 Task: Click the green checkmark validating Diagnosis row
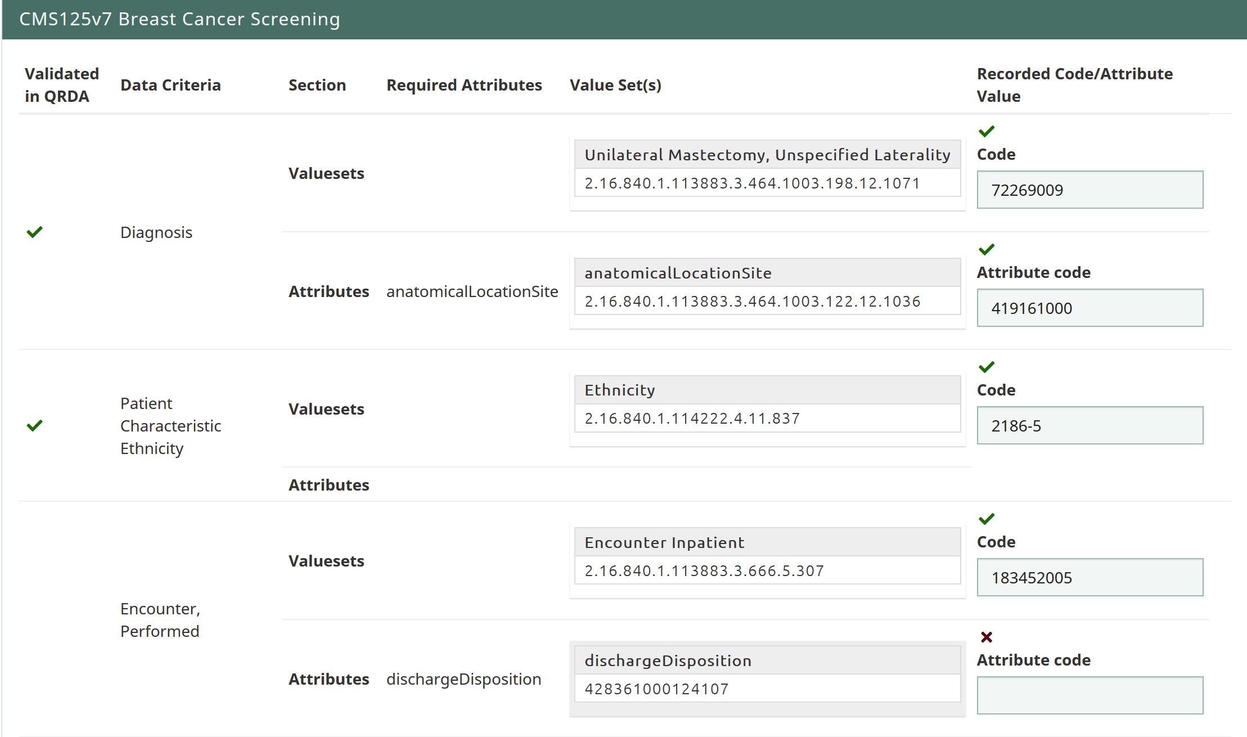click(35, 232)
